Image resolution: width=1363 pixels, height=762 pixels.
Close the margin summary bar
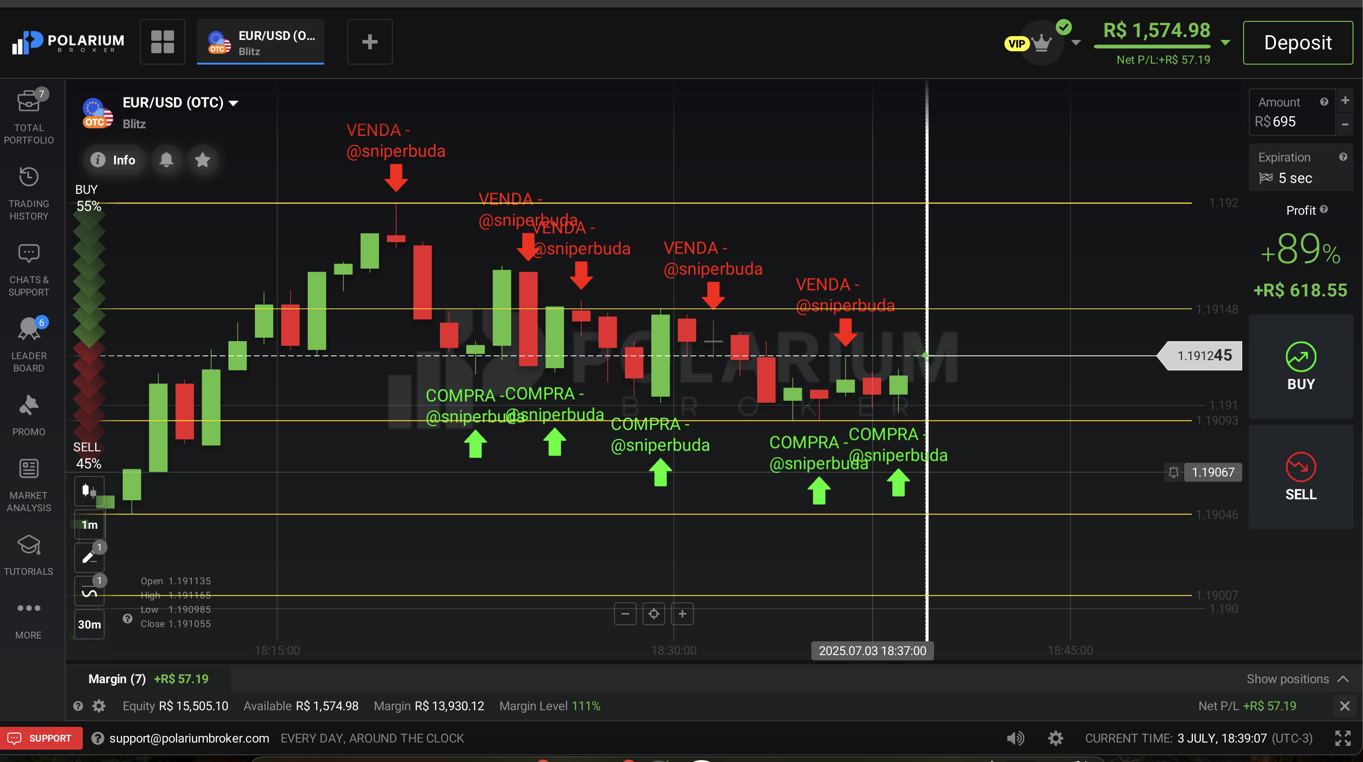[x=1344, y=706]
